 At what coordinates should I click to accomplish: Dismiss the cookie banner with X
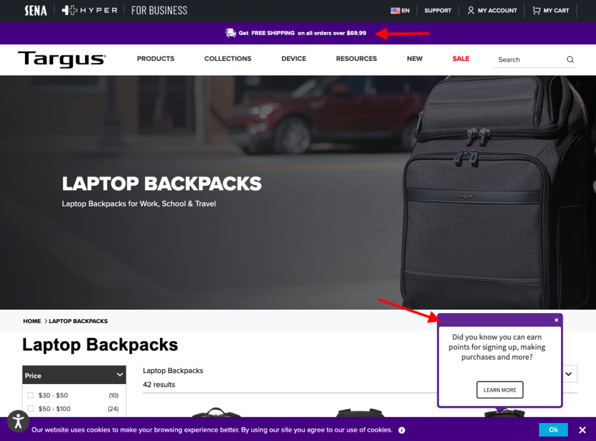pyautogui.click(x=582, y=430)
